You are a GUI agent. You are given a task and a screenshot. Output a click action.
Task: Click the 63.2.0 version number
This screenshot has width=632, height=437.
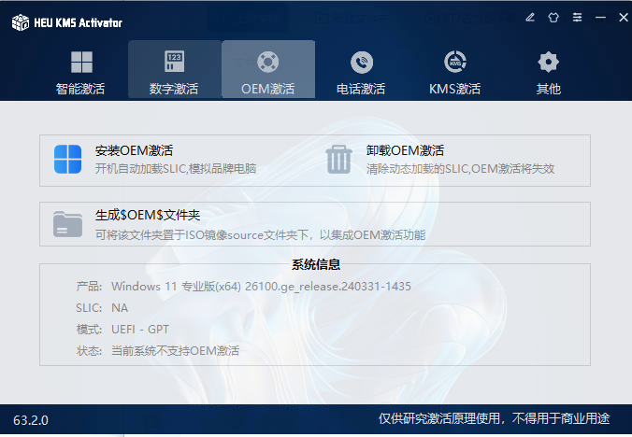tap(31, 420)
